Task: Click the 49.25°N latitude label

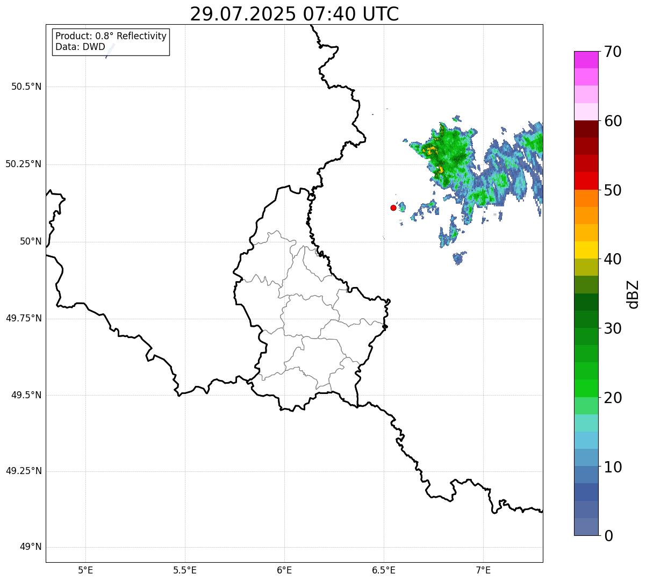Action: pyautogui.click(x=23, y=471)
